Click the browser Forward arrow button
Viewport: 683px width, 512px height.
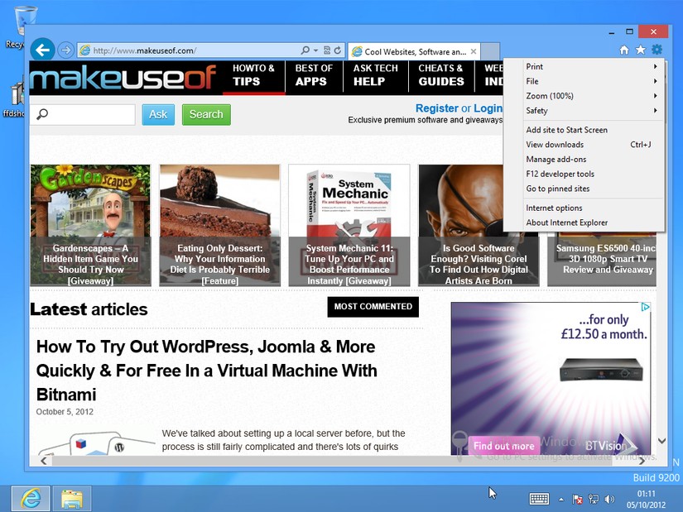click(65, 50)
